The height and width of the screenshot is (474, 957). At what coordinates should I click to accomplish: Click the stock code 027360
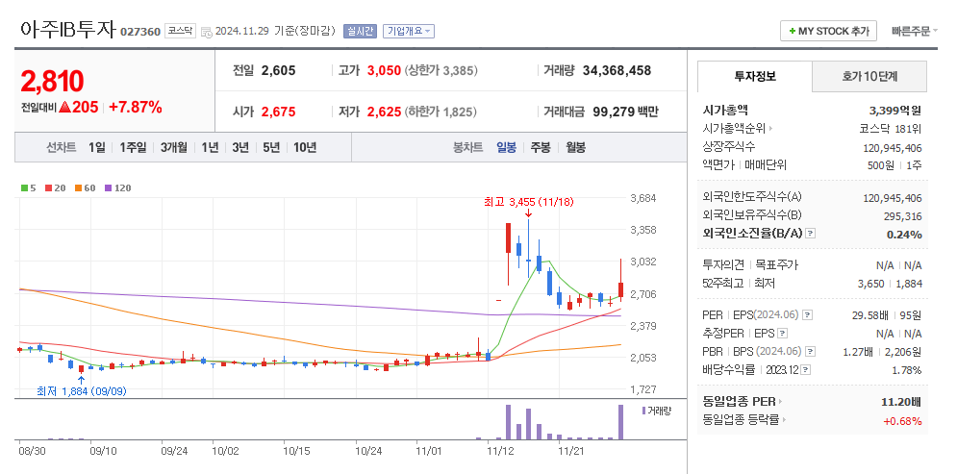(x=139, y=32)
